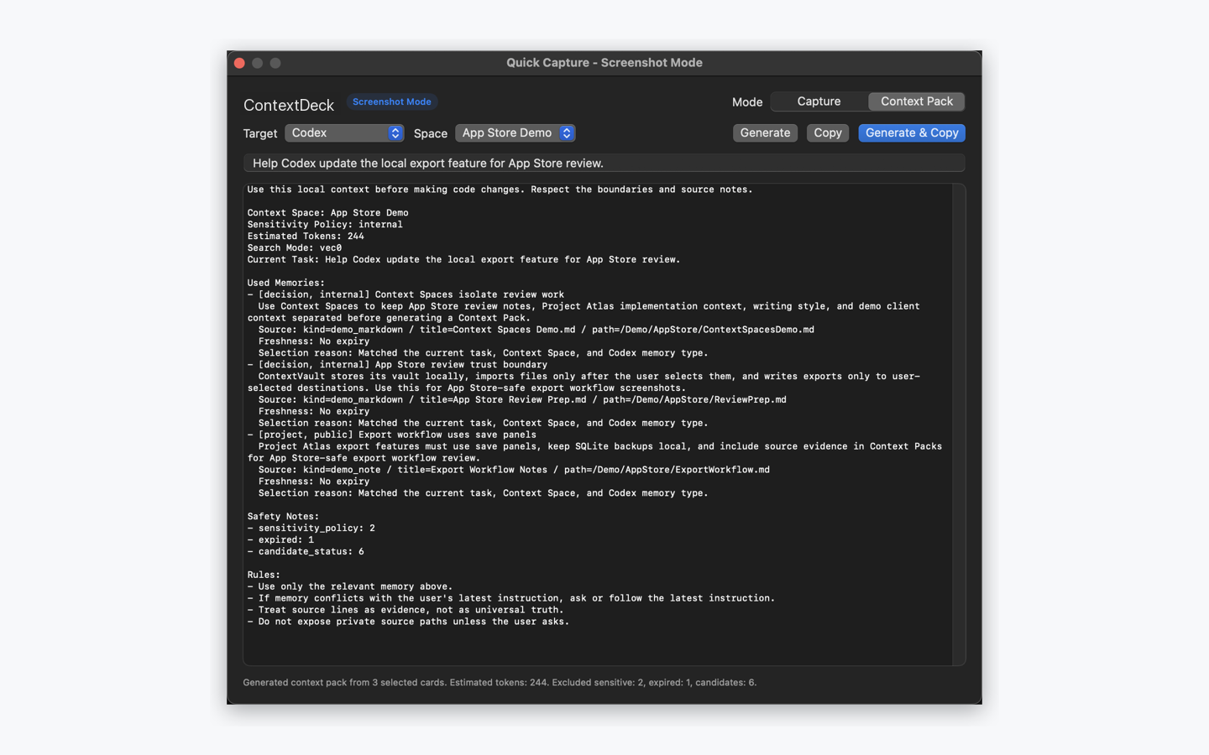The height and width of the screenshot is (755, 1209).
Task: Click the ContextSpacesDemo.md source line
Action: coord(536,330)
